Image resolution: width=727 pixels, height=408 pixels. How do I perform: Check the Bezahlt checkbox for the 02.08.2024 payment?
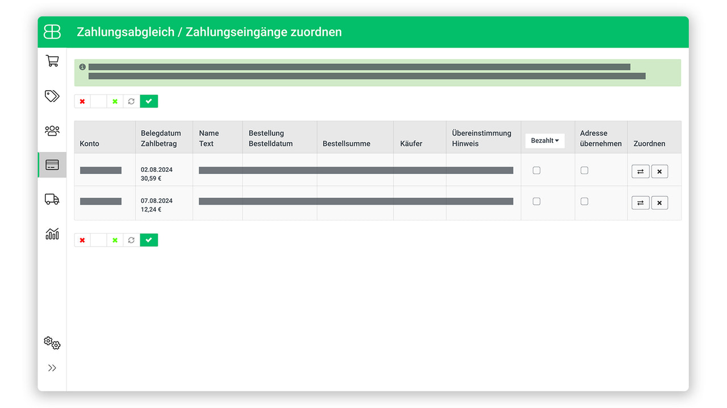(536, 169)
